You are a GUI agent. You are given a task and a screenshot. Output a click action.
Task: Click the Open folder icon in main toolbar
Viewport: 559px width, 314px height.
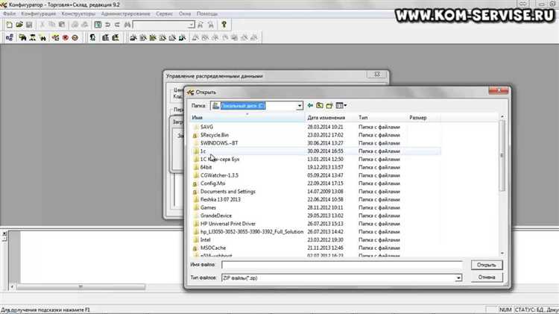(x=19, y=25)
